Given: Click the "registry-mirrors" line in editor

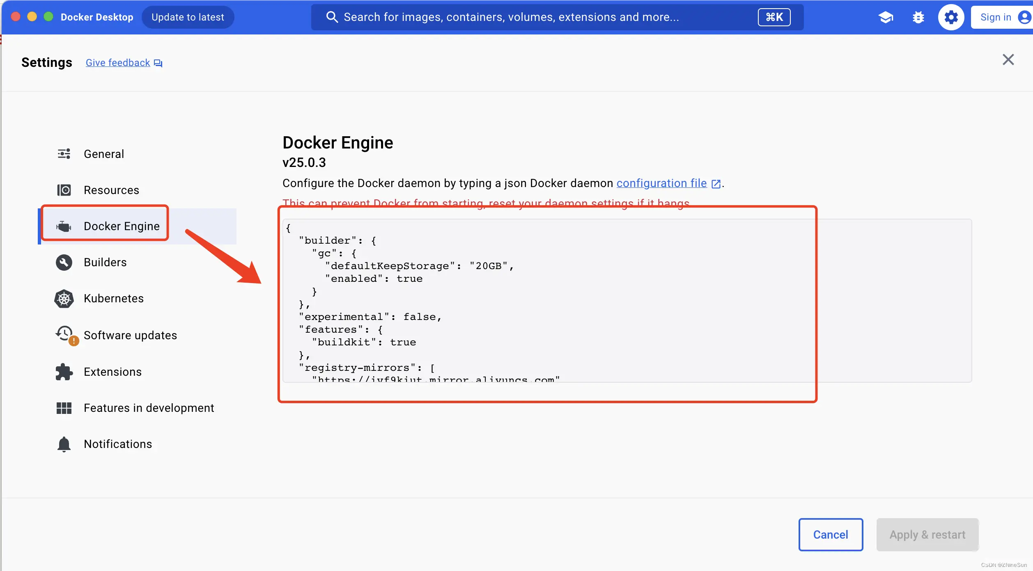Looking at the screenshot, I should [x=367, y=368].
